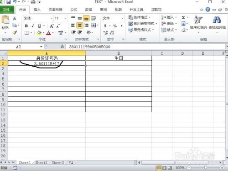Switch to the Page Layout tab

(56, 10)
